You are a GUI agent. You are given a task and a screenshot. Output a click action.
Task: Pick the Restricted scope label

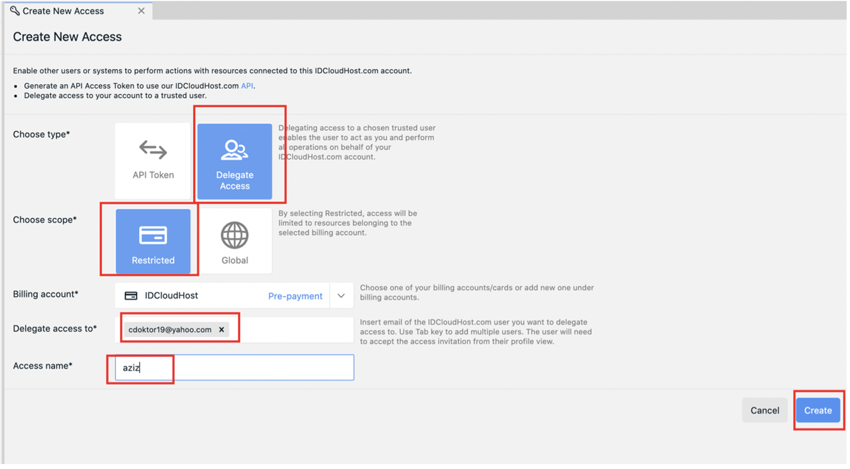[x=153, y=261]
